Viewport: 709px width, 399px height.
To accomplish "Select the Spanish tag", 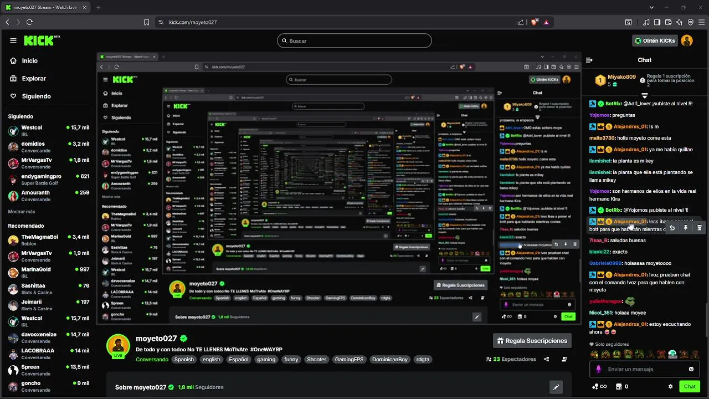I will pyautogui.click(x=184, y=360).
